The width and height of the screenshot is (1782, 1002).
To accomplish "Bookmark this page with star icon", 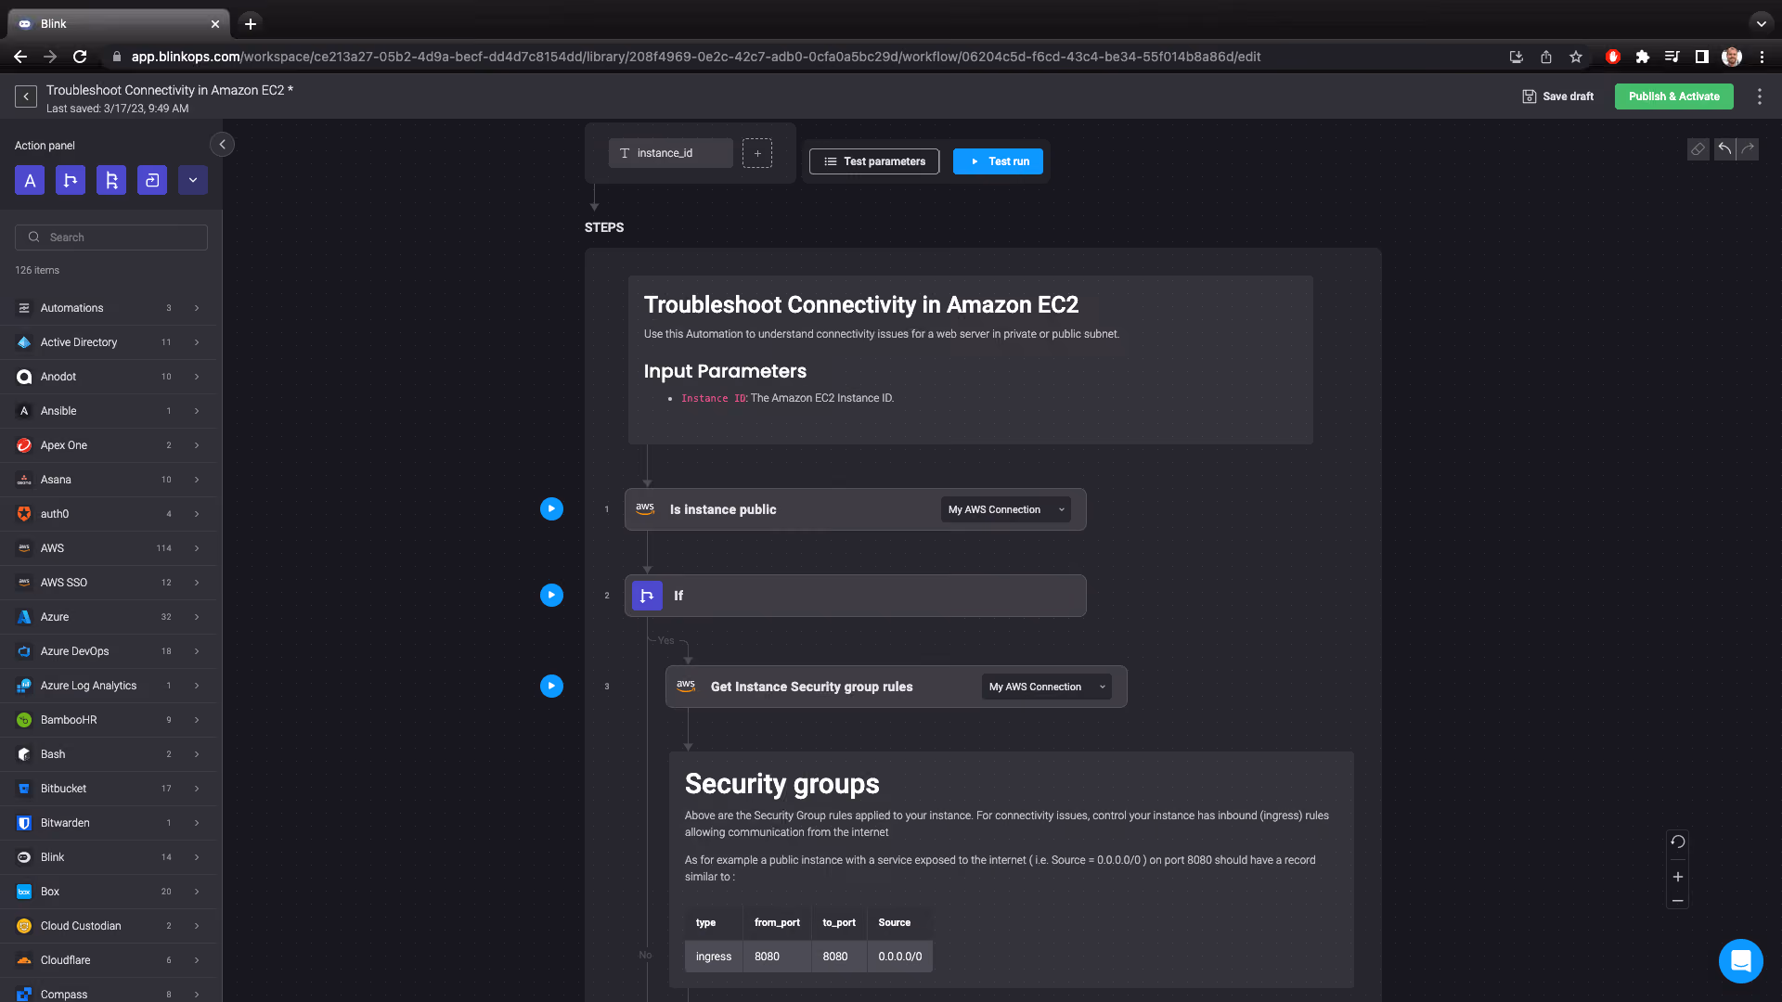I will [x=1576, y=57].
